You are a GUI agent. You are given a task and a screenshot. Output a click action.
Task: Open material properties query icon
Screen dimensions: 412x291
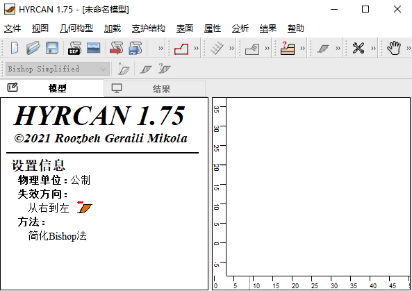coord(288,48)
